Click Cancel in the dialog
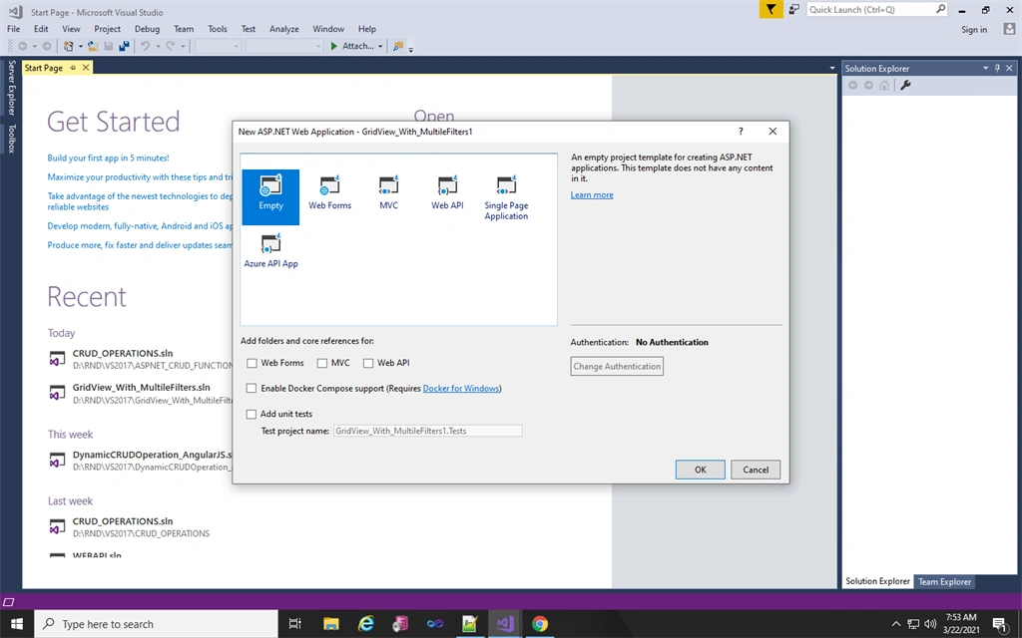Image resolution: width=1022 pixels, height=638 pixels. pyautogui.click(x=756, y=470)
